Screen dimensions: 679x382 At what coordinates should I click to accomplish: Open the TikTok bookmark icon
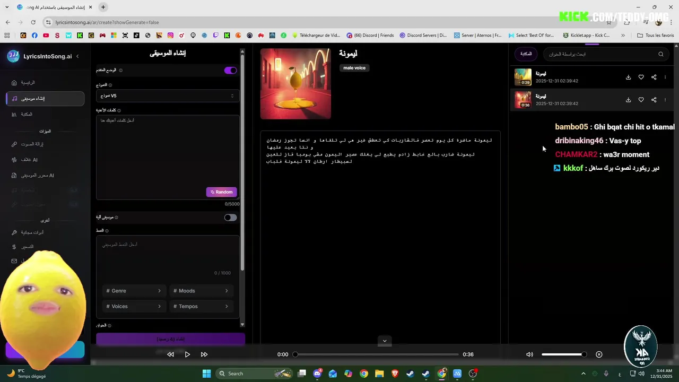(x=136, y=36)
